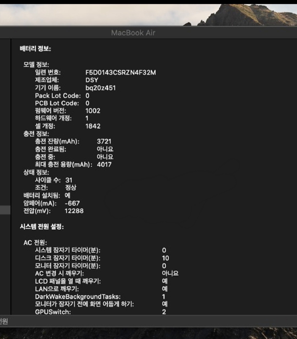Click the Pack Lot Code label
This screenshot has height=339, width=297.
58,96
